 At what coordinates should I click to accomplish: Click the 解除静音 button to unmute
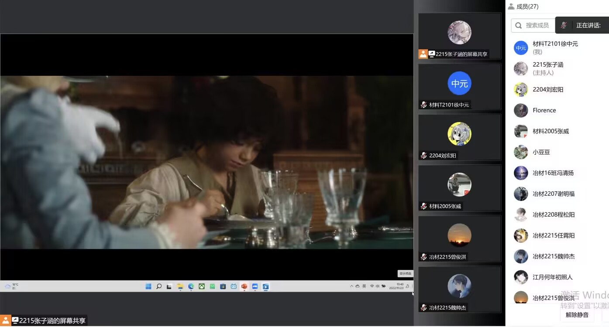coord(577,315)
